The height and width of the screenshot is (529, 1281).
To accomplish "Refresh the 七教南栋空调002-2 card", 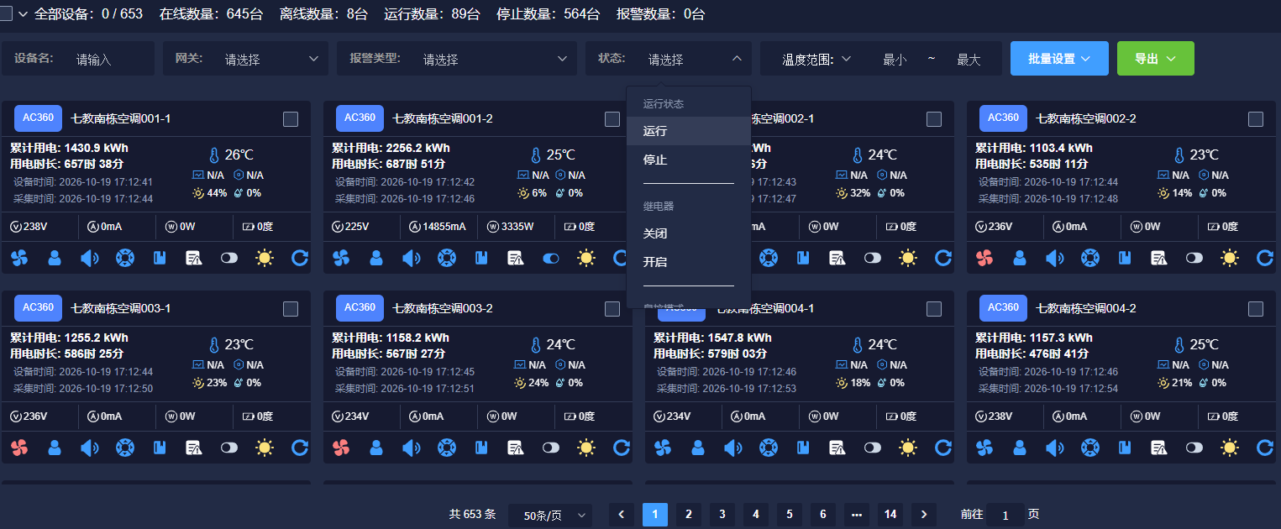I will [x=1265, y=258].
